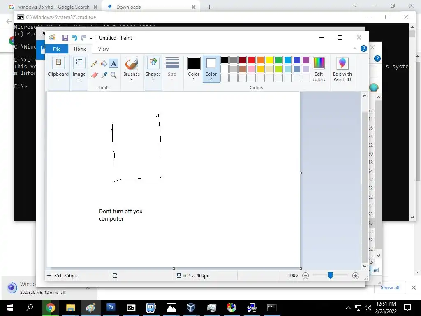The width and height of the screenshot is (421, 316).
Task: Open Customize Quick Access Toolbar dropdown
Action: [91, 38]
